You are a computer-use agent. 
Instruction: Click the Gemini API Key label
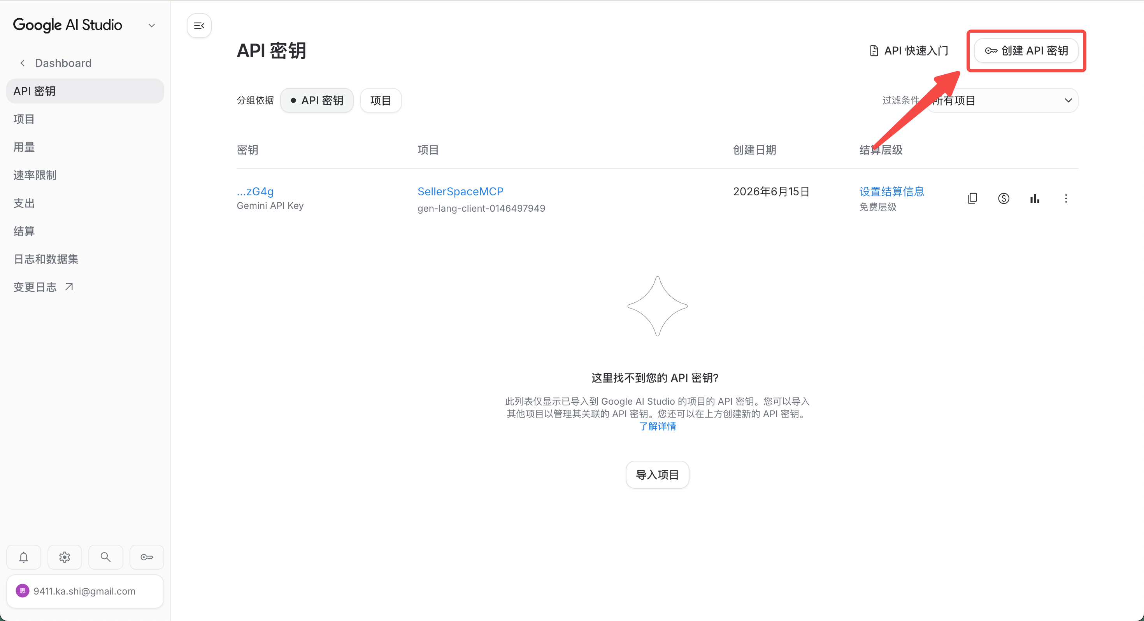(270, 206)
